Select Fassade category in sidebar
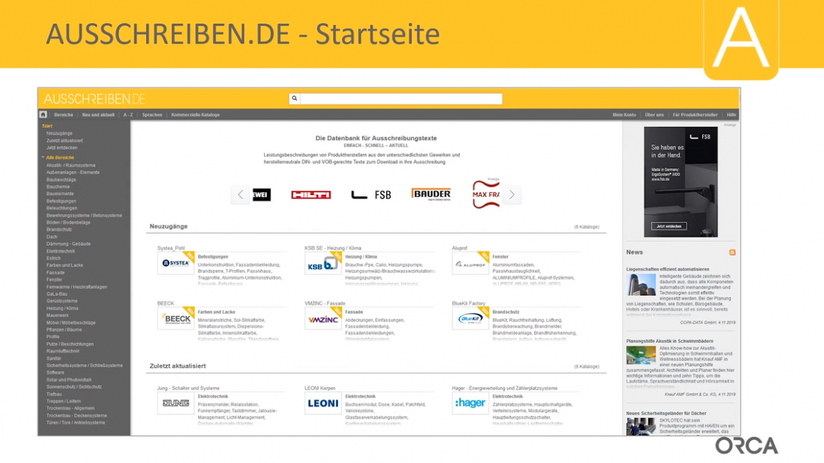Image resolution: width=824 pixels, height=463 pixels. click(x=55, y=273)
